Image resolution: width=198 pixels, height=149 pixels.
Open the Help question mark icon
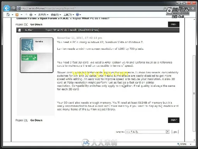(77, 14)
